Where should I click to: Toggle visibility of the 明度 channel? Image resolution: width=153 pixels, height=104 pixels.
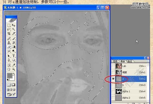click(x=113, y=73)
